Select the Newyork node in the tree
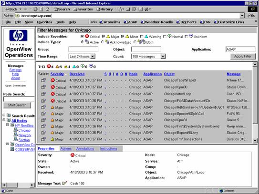Image resolution: width=259 pixels, height=194 pixels. (x=25, y=135)
